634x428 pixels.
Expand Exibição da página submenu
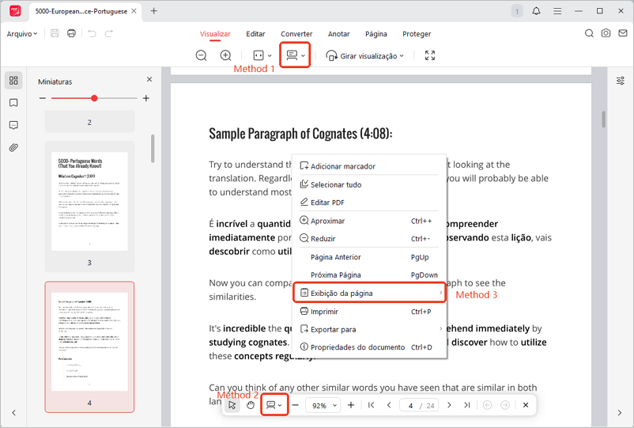click(369, 293)
